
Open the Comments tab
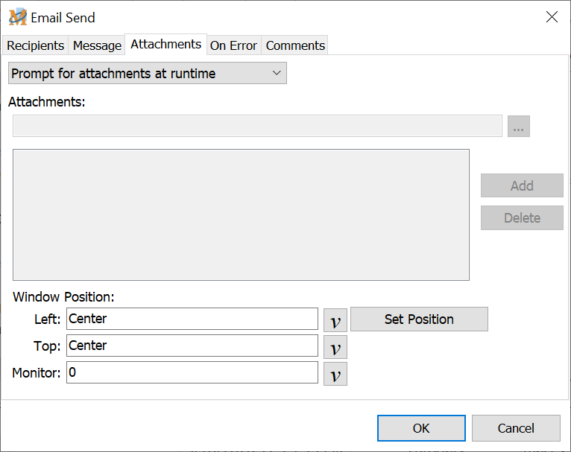pos(295,45)
